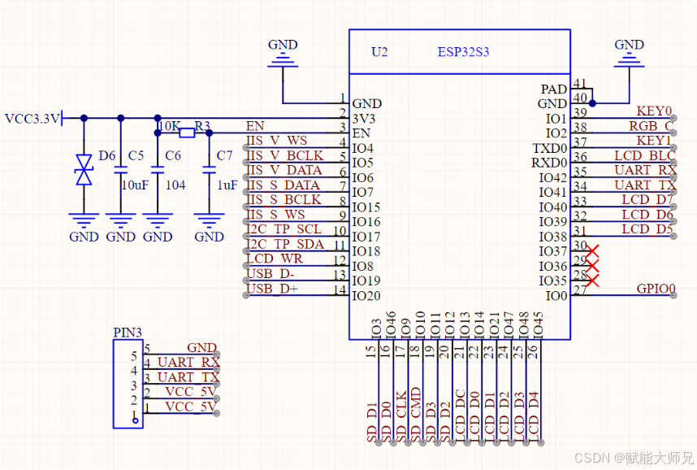Click the red no-connect cross on pin 30

(592, 251)
